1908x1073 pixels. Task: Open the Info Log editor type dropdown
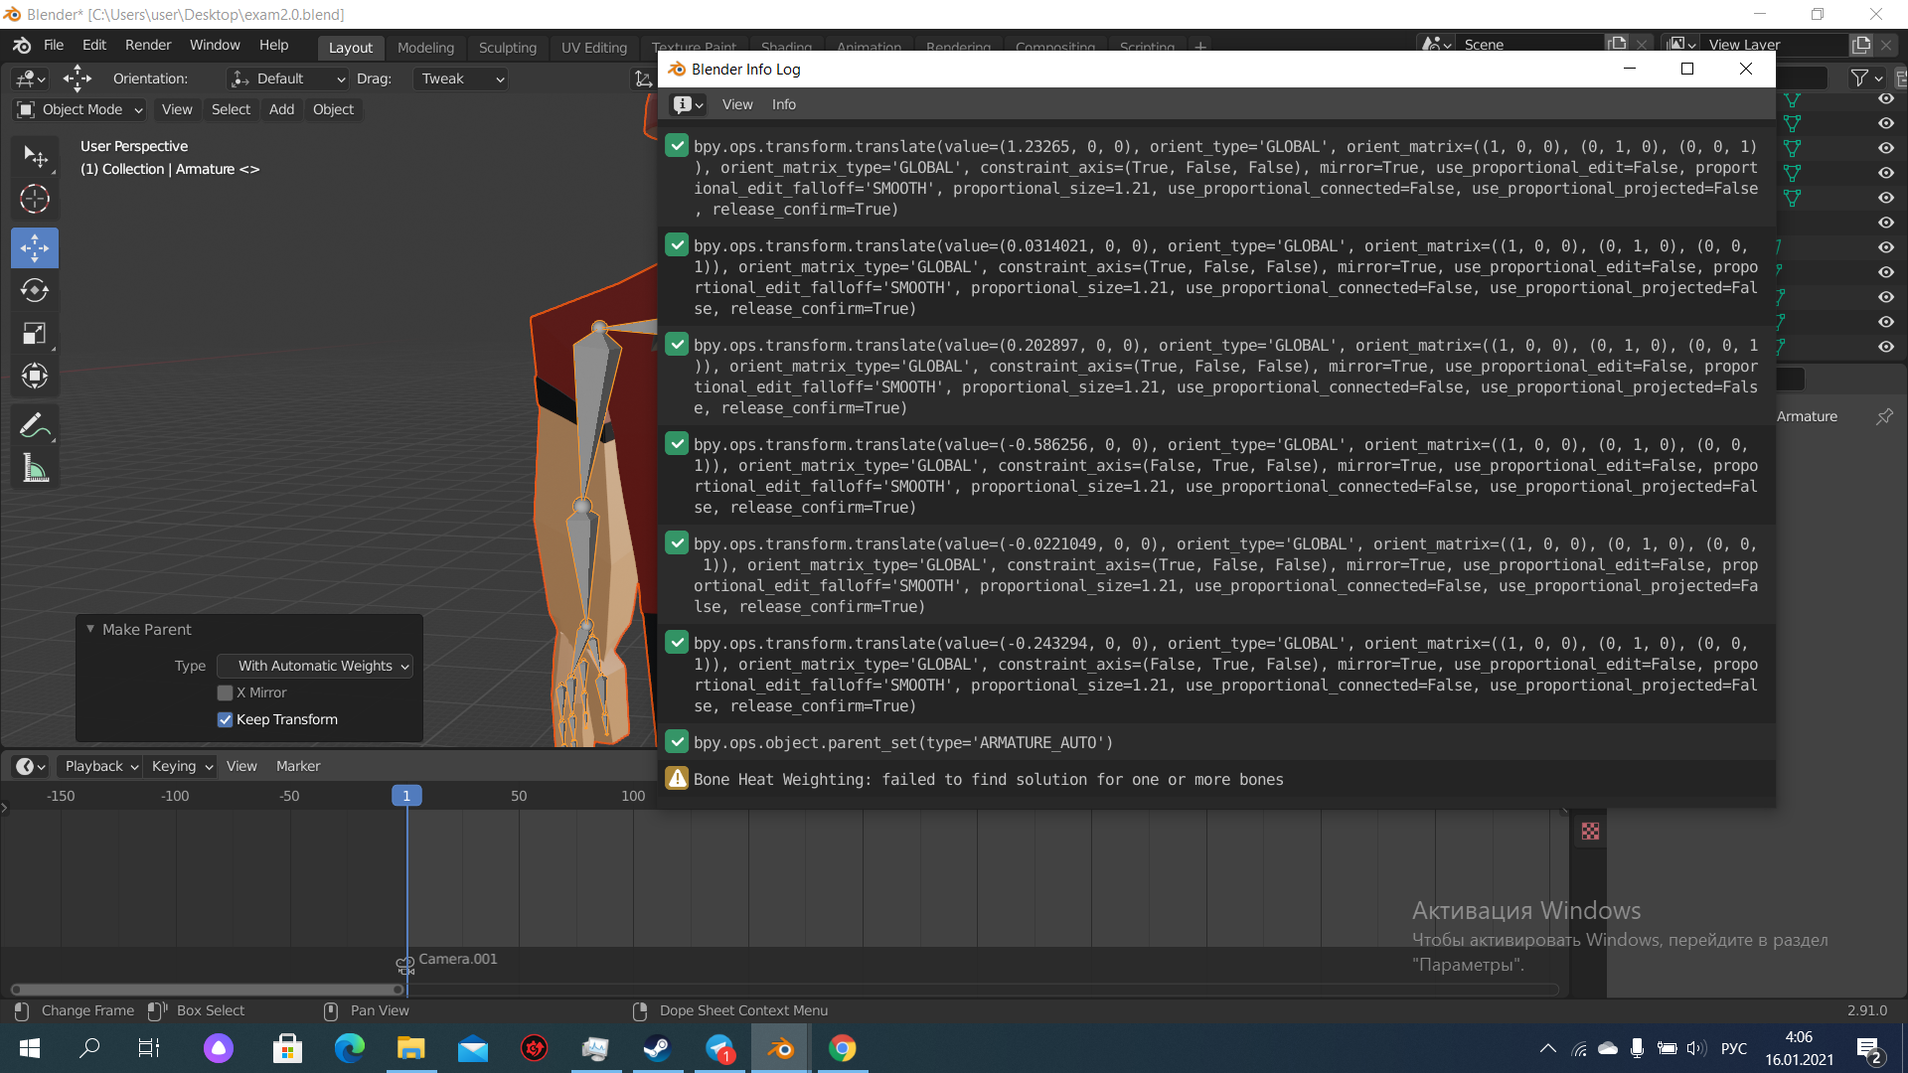pos(688,104)
